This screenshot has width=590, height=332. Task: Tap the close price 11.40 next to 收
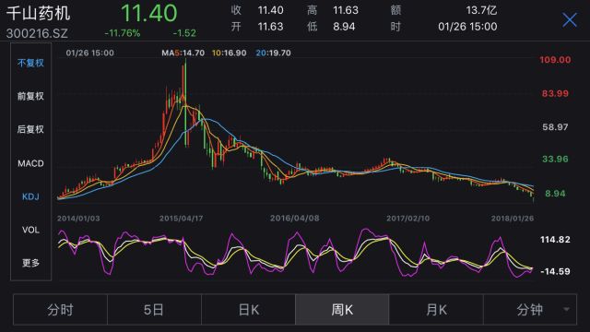click(x=270, y=10)
